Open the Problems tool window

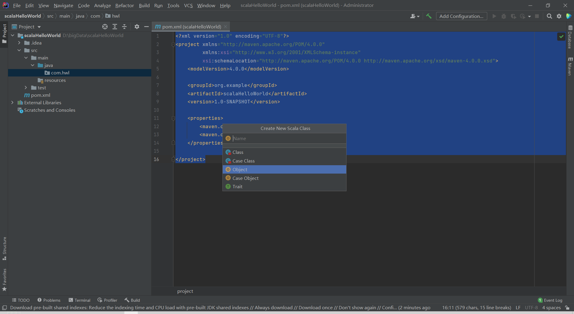pyautogui.click(x=49, y=300)
